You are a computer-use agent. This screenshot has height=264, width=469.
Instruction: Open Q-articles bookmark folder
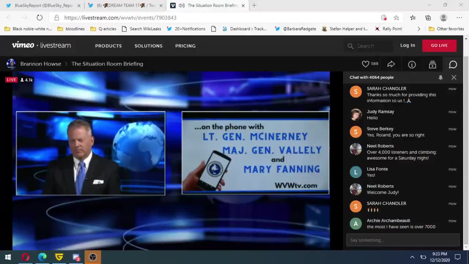click(x=103, y=29)
